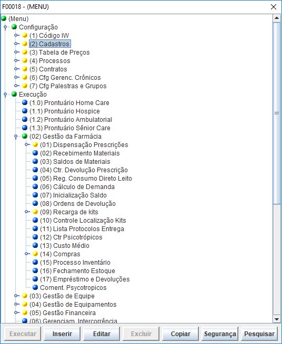
Task: Click the scrollbar down arrow
Action: click(277, 319)
